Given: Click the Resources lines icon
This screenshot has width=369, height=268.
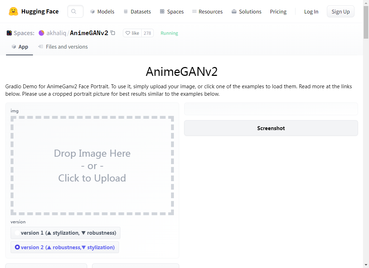Looking at the screenshot, I should (x=194, y=11).
